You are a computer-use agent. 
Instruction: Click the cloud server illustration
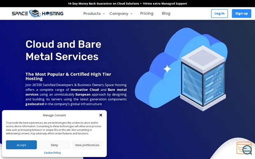pyautogui.click(x=181, y=69)
